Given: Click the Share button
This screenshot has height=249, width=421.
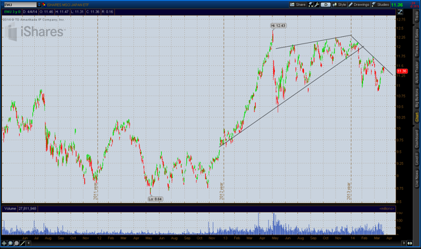Looking at the screenshot, I should coord(298,5).
